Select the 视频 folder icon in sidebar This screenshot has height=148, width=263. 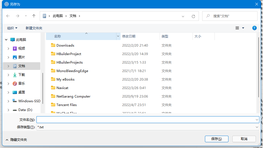point(15,49)
